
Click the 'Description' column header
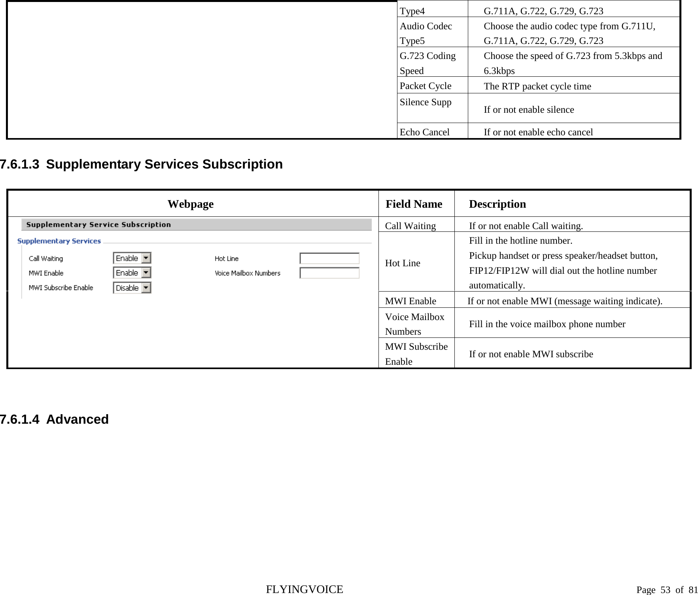497,204
